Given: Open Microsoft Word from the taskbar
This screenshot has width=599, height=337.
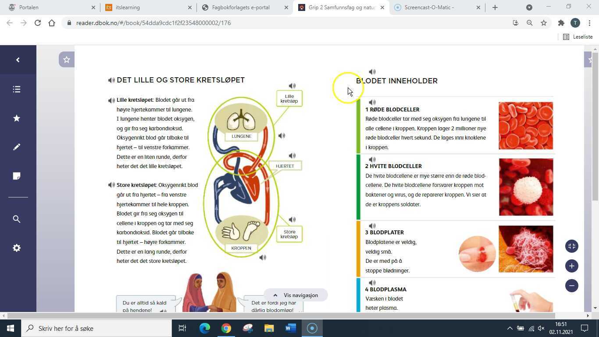Looking at the screenshot, I should point(290,328).
